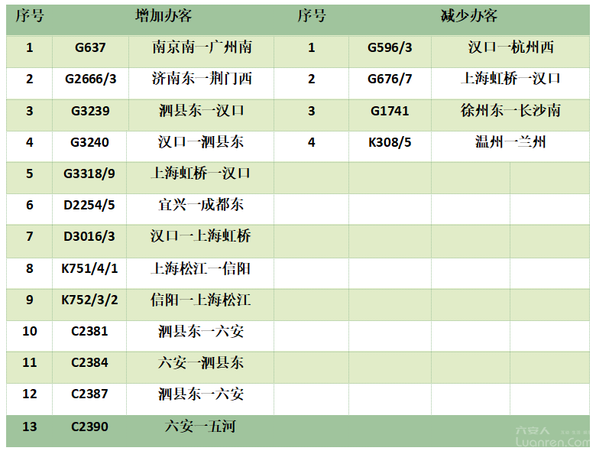Viewport: 596px width, 451px height.
Task: Click train number K752/3/2
Action: tap(89, 300)
